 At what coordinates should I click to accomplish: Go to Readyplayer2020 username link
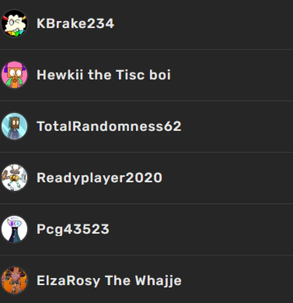[x=99, y=178]
